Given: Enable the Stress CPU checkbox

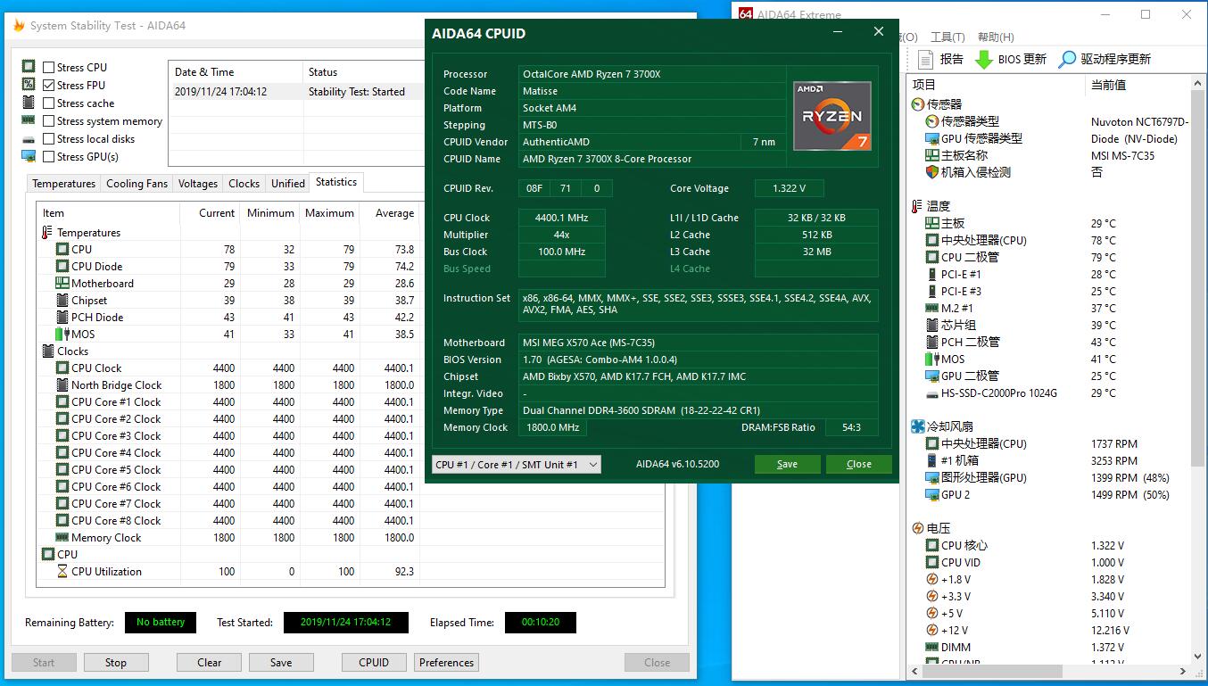Looking at the screenshot, I should coord(49,68).
